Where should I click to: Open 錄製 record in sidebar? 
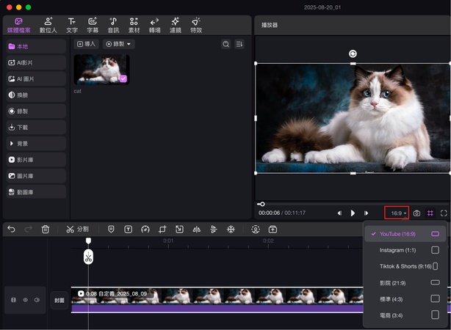point(36,111)
